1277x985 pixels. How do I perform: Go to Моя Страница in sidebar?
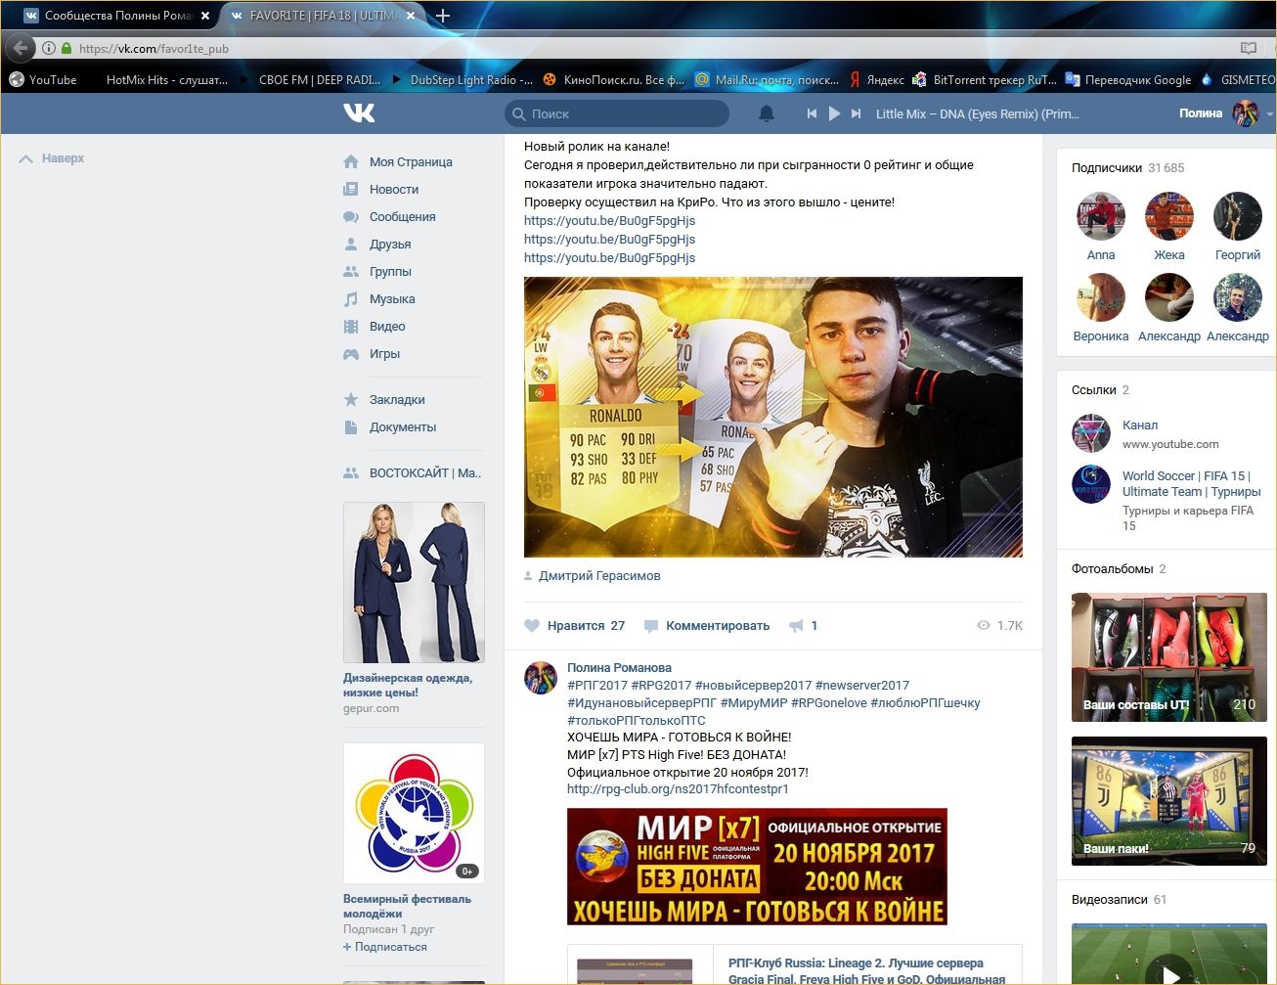tap(410, 162)
